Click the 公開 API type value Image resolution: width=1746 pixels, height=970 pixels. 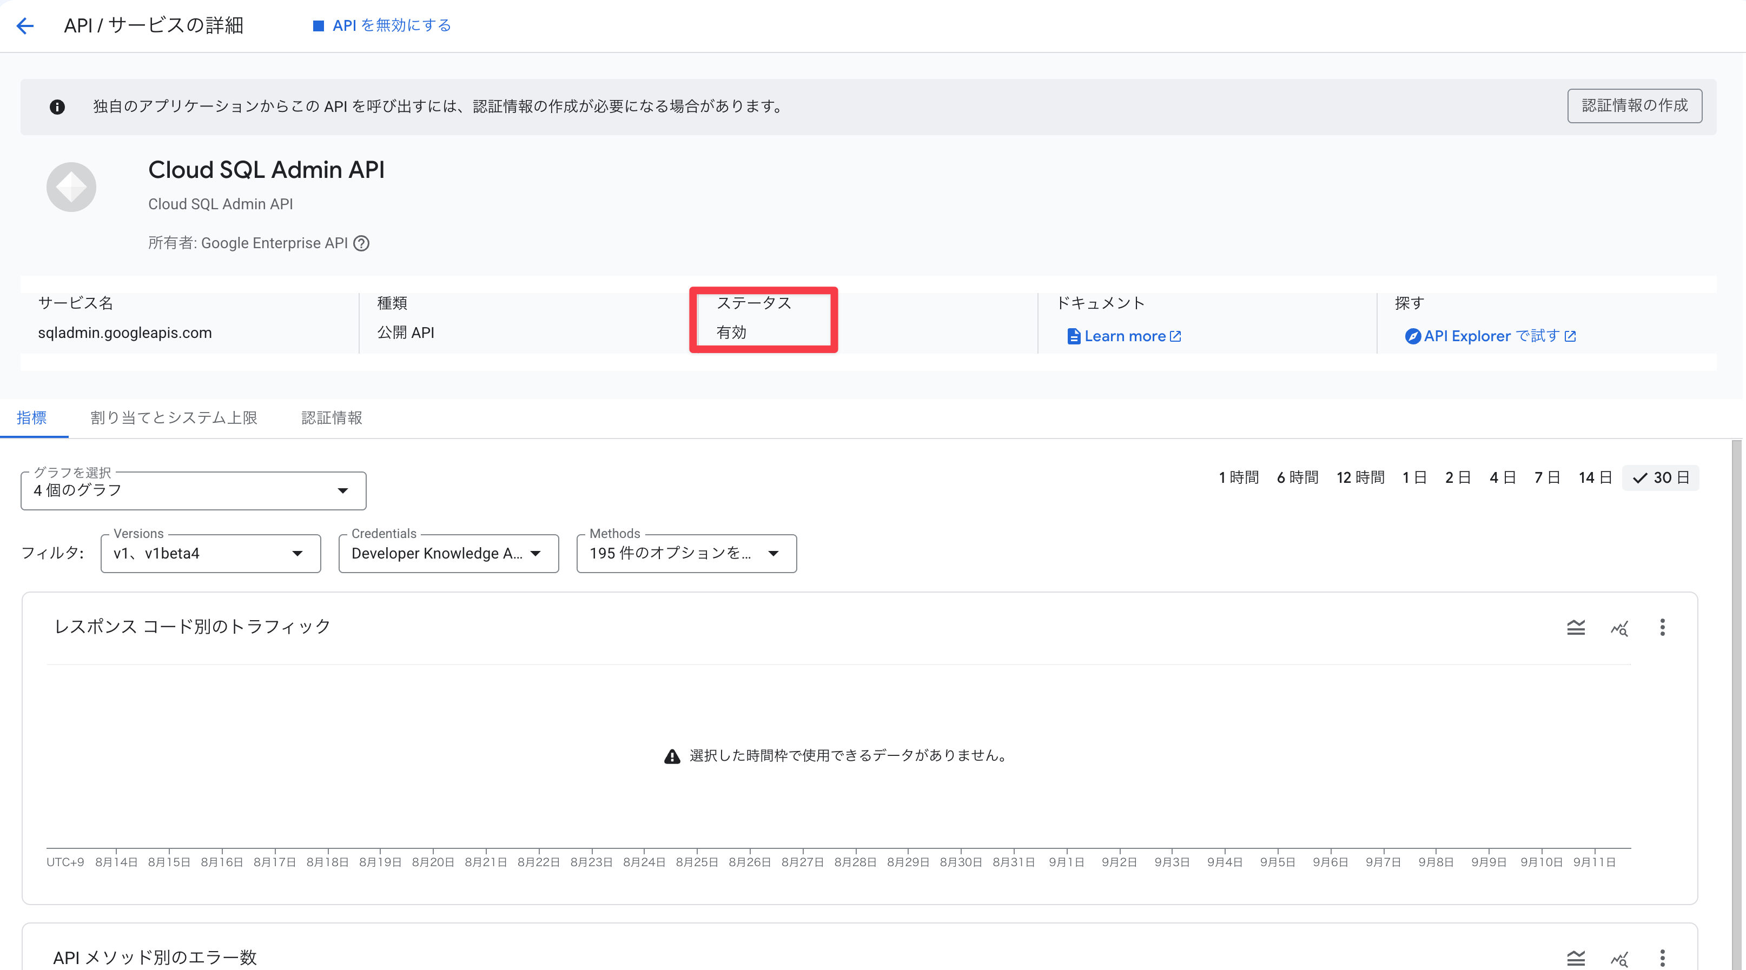(405, 333)
